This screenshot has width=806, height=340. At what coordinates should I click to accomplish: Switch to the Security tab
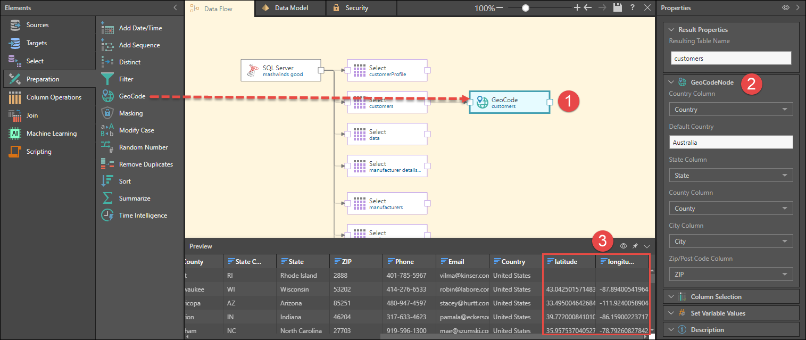pos(356,8)
